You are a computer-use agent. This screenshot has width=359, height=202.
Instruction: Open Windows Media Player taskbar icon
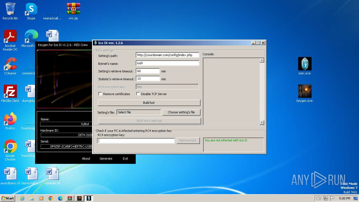41,198
